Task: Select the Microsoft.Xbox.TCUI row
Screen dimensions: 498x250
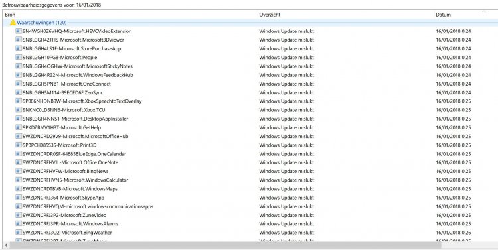Action: [x=249, y=110]
